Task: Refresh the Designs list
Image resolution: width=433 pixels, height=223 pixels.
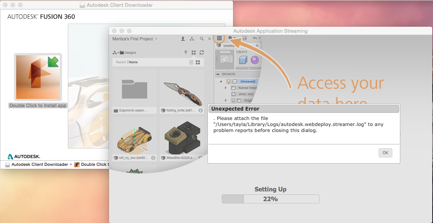Action: coord(201,53)
